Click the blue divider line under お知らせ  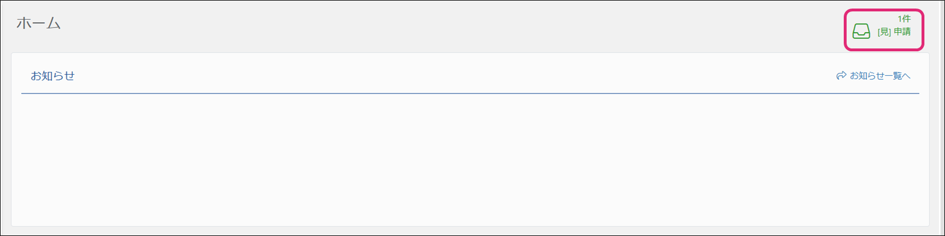(469, 93)
